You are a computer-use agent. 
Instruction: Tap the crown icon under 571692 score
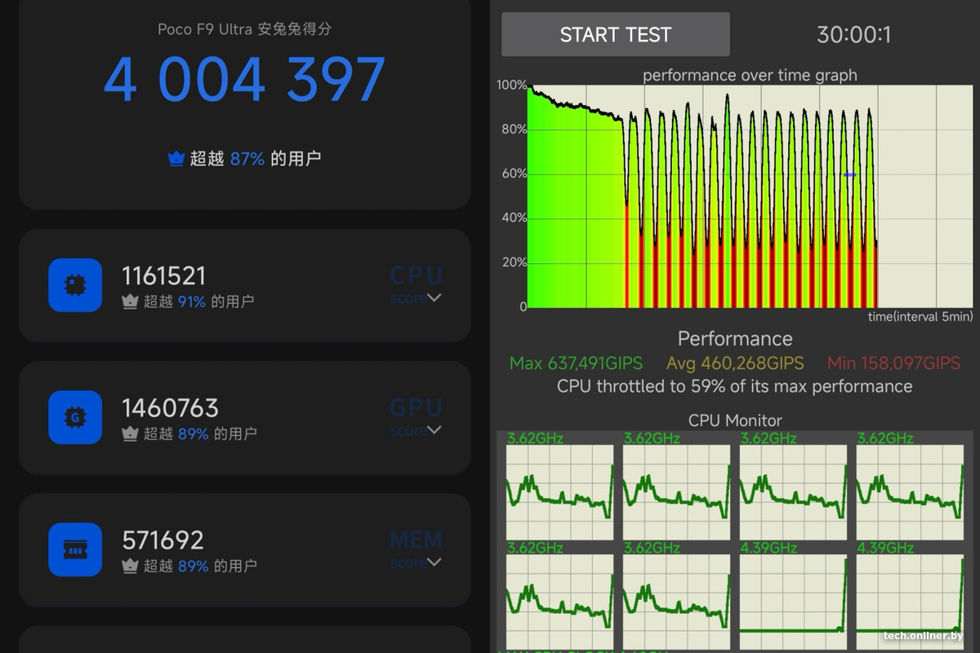pyautogui.click(x=130, y=566)
